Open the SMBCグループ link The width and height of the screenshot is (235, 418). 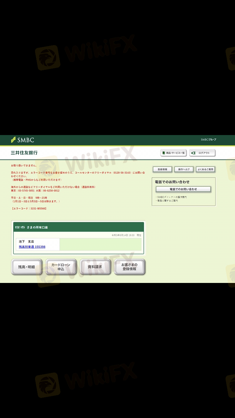pyautogui.click(x=208, y=140)
